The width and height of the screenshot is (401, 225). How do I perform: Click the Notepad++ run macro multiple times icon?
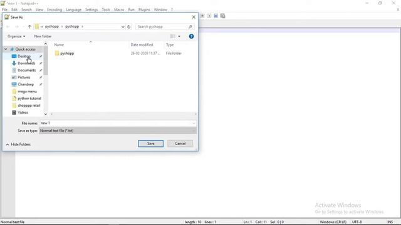click(216, 16)
